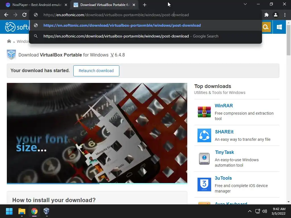Click 'Utilities & Tools for Windows' subtitle
The width and height of the screenshot is (291, 218).
(x=220, y=93)
